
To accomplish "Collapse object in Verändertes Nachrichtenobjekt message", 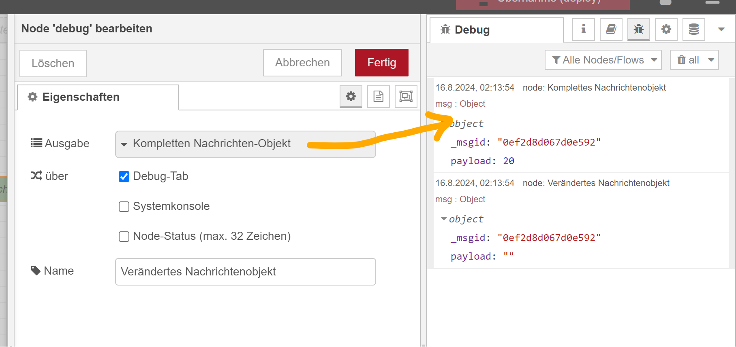I will pos(444,219).
